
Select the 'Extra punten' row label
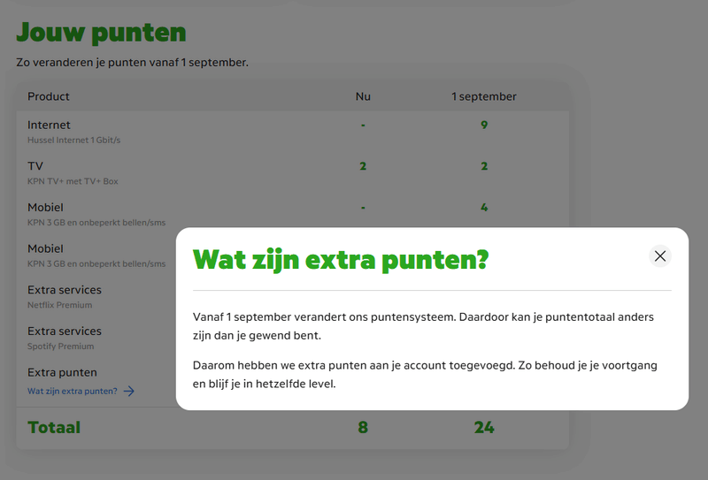[x=62, y=373]
